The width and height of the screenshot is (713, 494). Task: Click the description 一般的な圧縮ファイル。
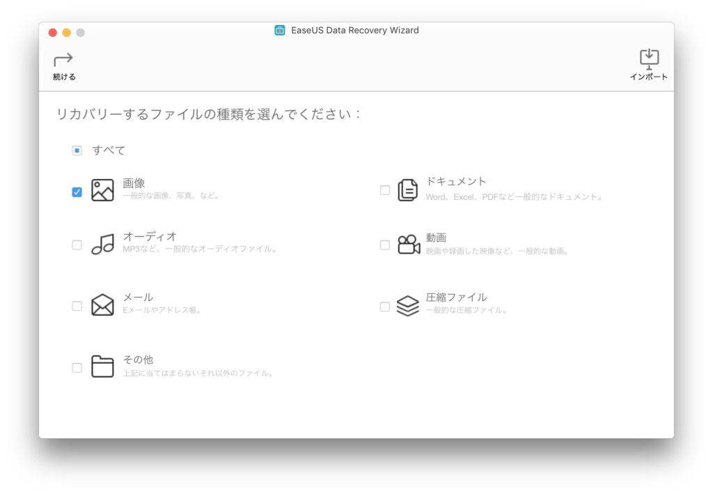tap(467, 310)
